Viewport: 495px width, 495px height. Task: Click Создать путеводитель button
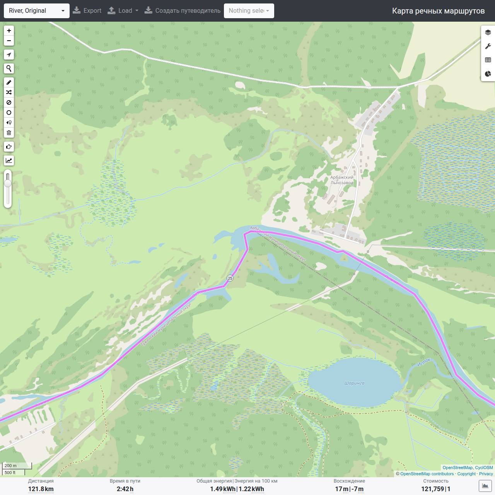pyautogui.click(x=183, y=11)
